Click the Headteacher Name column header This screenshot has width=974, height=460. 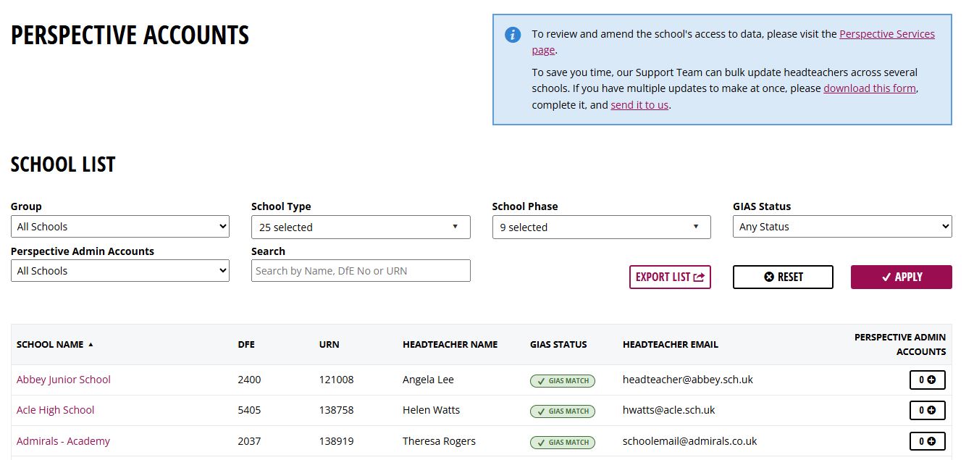pos(450,345)
